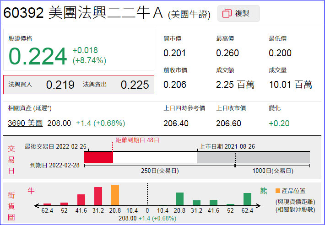Click the underlying price 208.00 beside 3690 美團
The image size is (325, 225).
59,123
